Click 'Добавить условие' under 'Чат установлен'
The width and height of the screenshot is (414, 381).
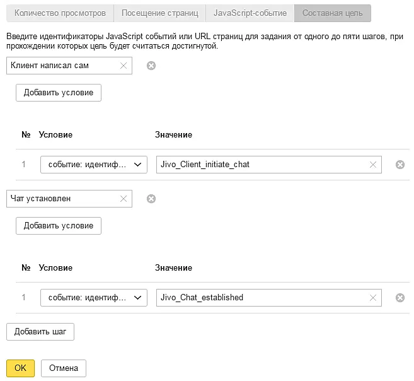pyautogui.click(x=58, y=226)
